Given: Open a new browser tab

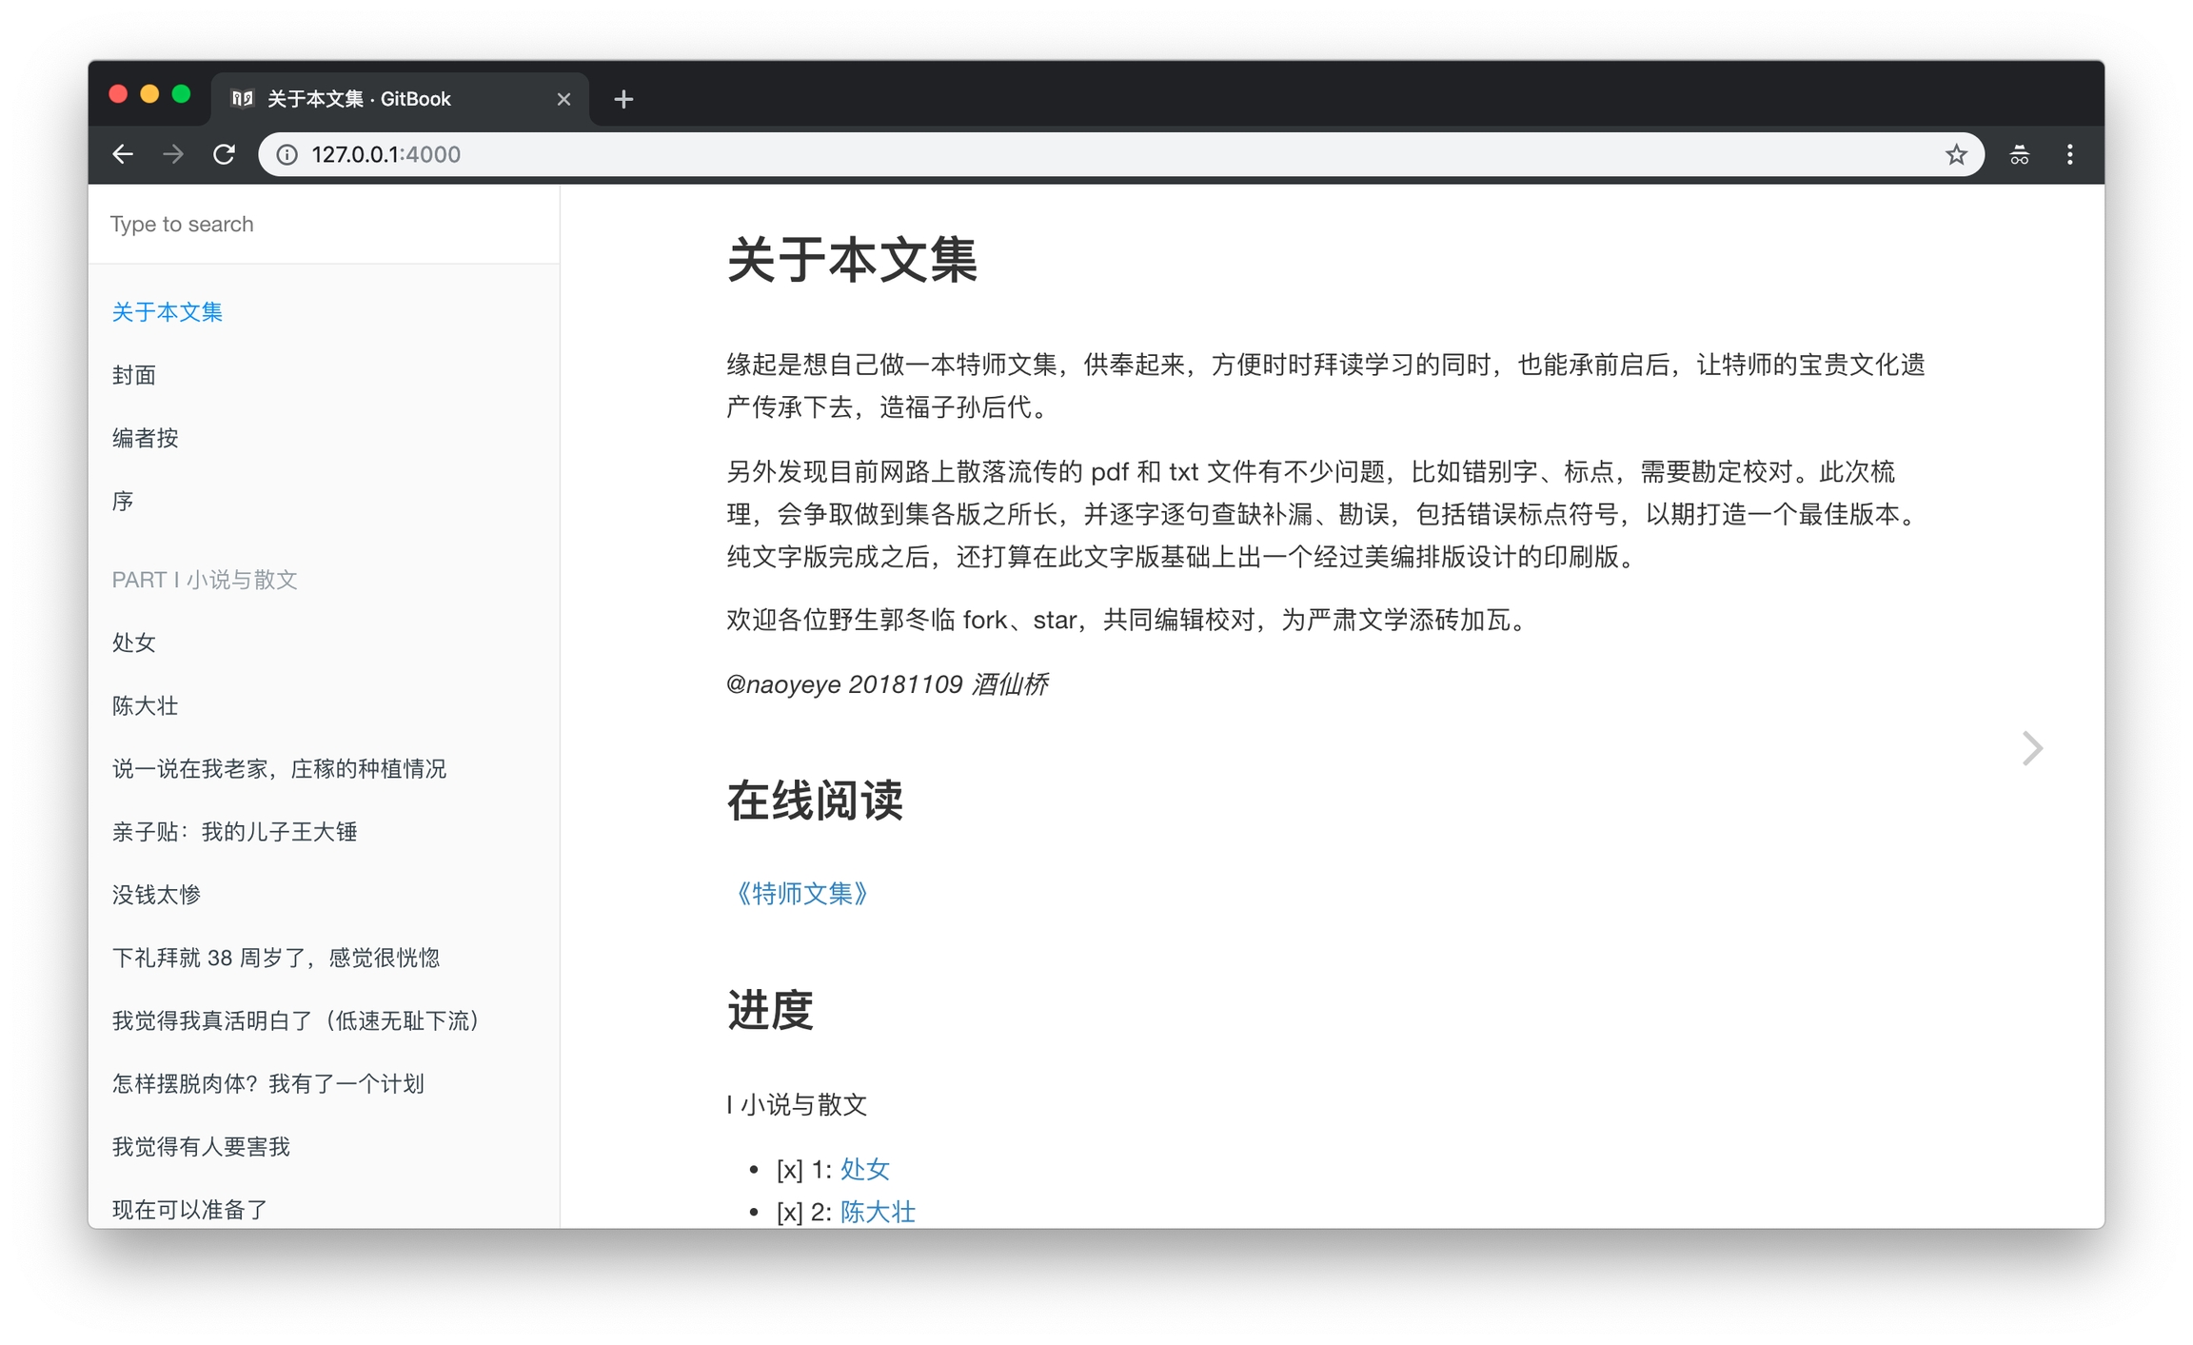Looking at the screenshot, I should point(623,99).
